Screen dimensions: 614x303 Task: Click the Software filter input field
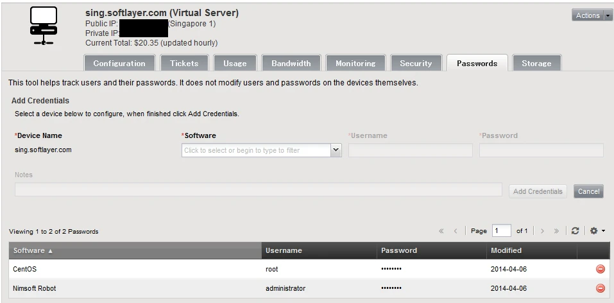(x=256, y=150)
